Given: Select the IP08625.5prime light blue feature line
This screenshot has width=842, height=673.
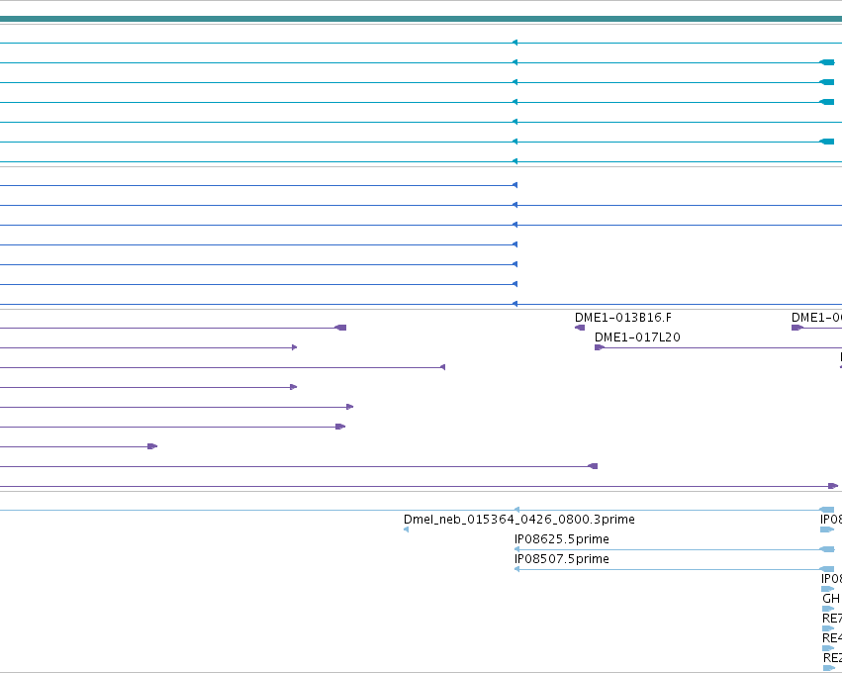Looking at the screenshot, I should pos(675,549).
